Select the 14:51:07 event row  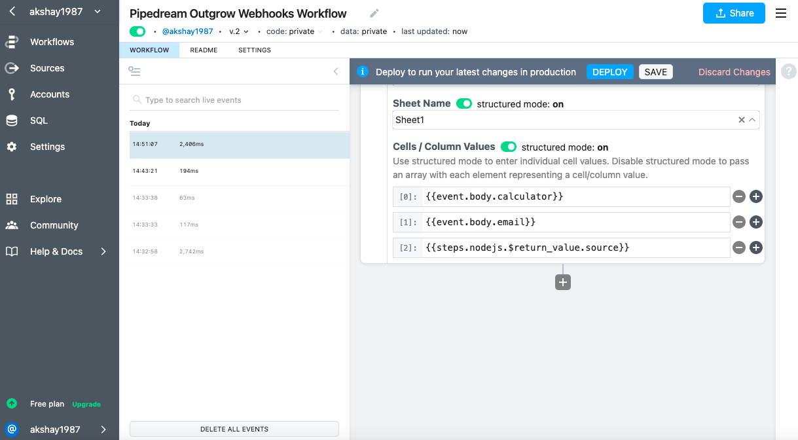point(240,144)
